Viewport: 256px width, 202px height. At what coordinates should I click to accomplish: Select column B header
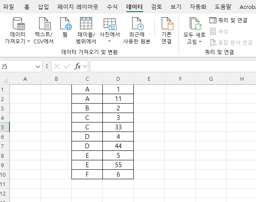pyautogui.click(x=56, y=79)
